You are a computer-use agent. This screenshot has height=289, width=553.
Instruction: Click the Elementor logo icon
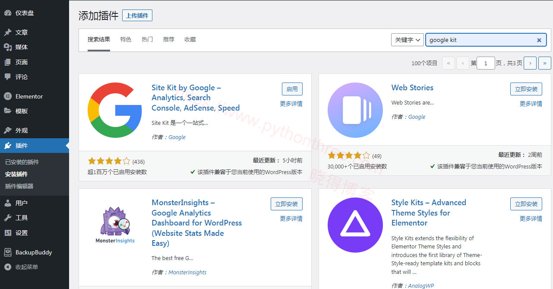tap(8, 96)
